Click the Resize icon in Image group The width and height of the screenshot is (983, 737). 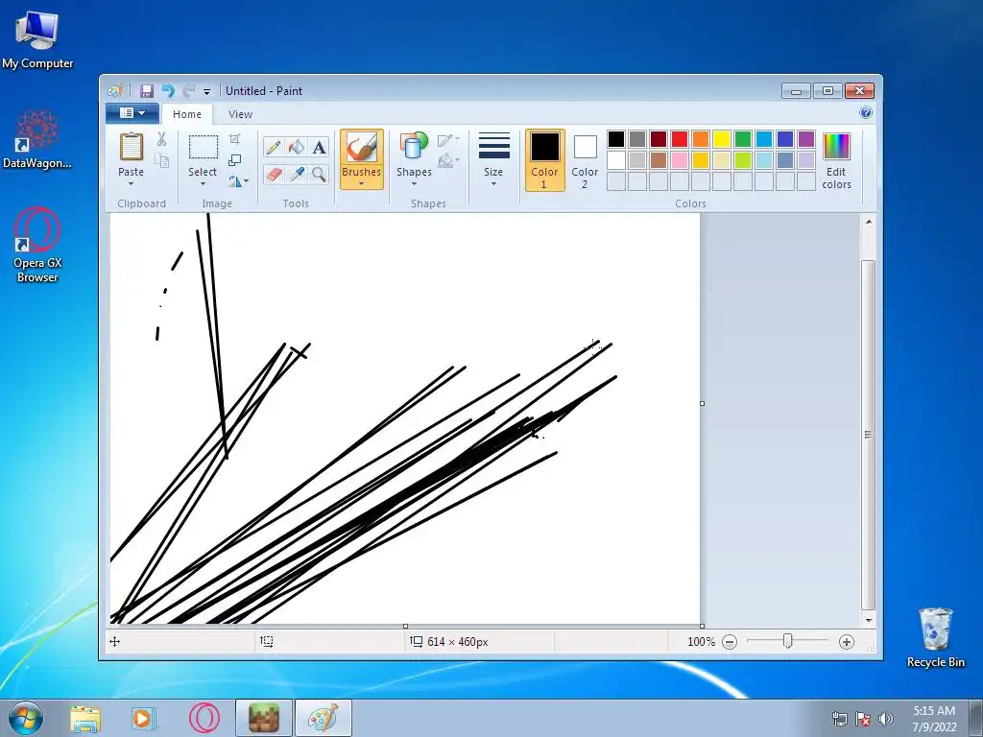pyautogui.click(x=235, y=160)
